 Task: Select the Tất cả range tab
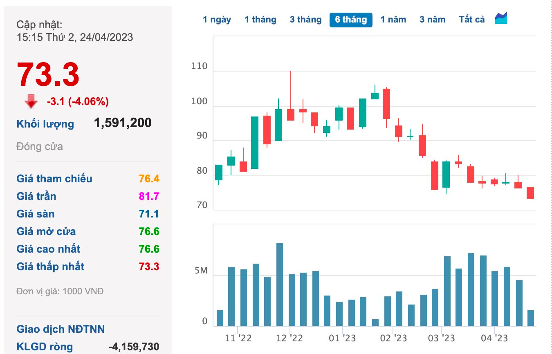[472, 20]
